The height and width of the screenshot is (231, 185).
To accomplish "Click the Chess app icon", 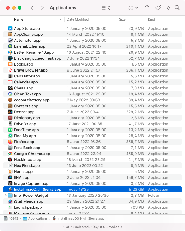I will [x=10, y=88].
